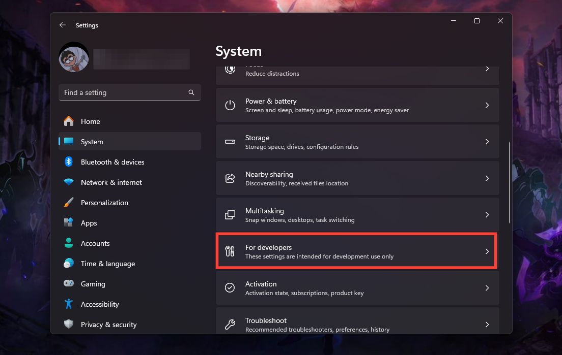Click the Personalization paintbrush icon
Viewport: 562px width, 355px height.
[x=69, y=203]
